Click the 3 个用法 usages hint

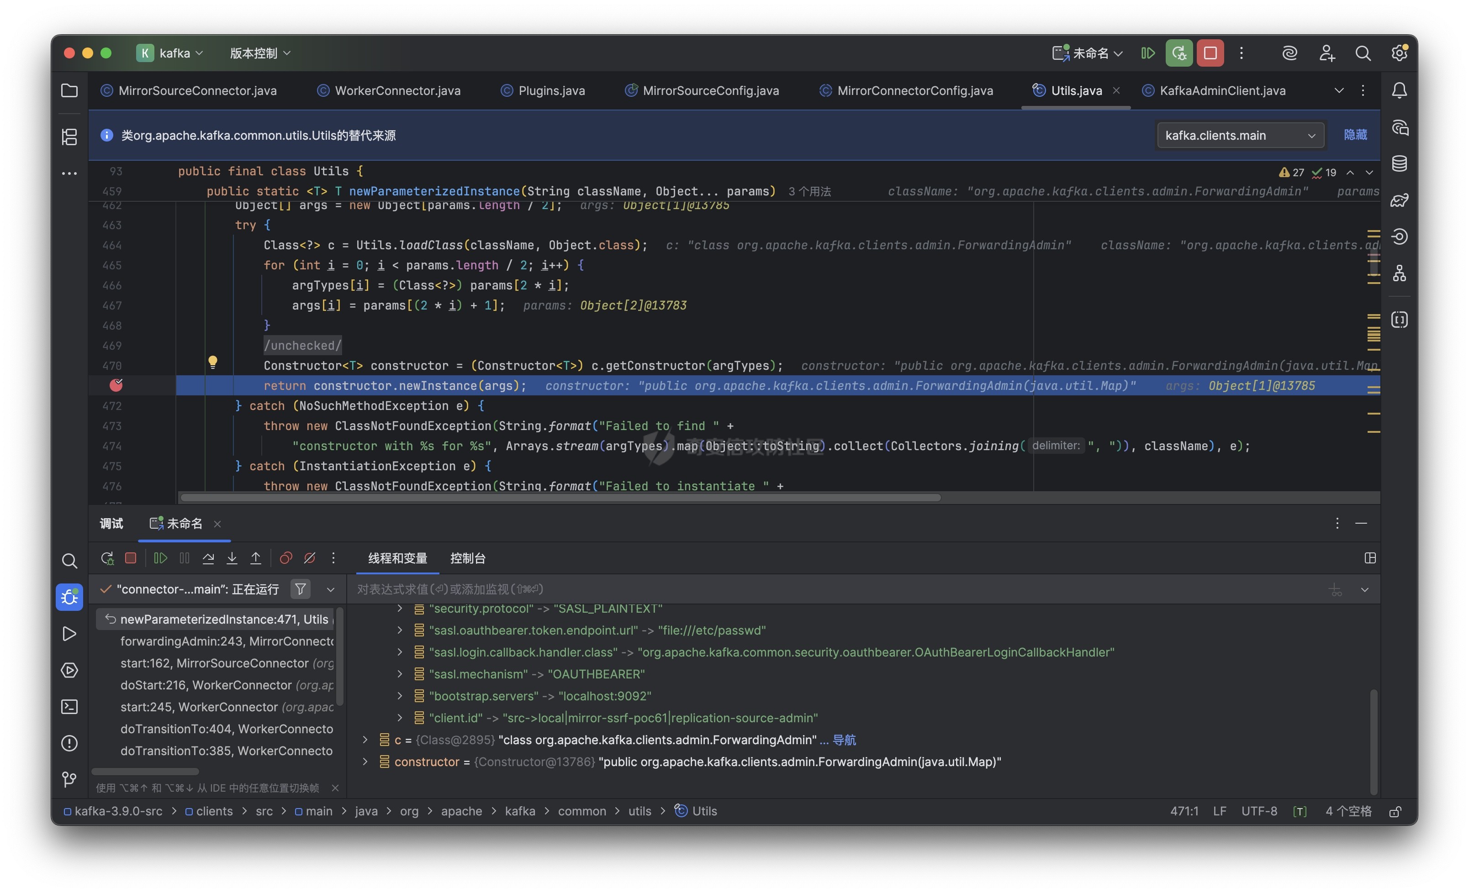809,191
